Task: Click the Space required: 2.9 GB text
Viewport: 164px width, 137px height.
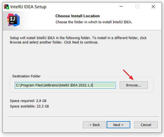Action: pos(28,101)
